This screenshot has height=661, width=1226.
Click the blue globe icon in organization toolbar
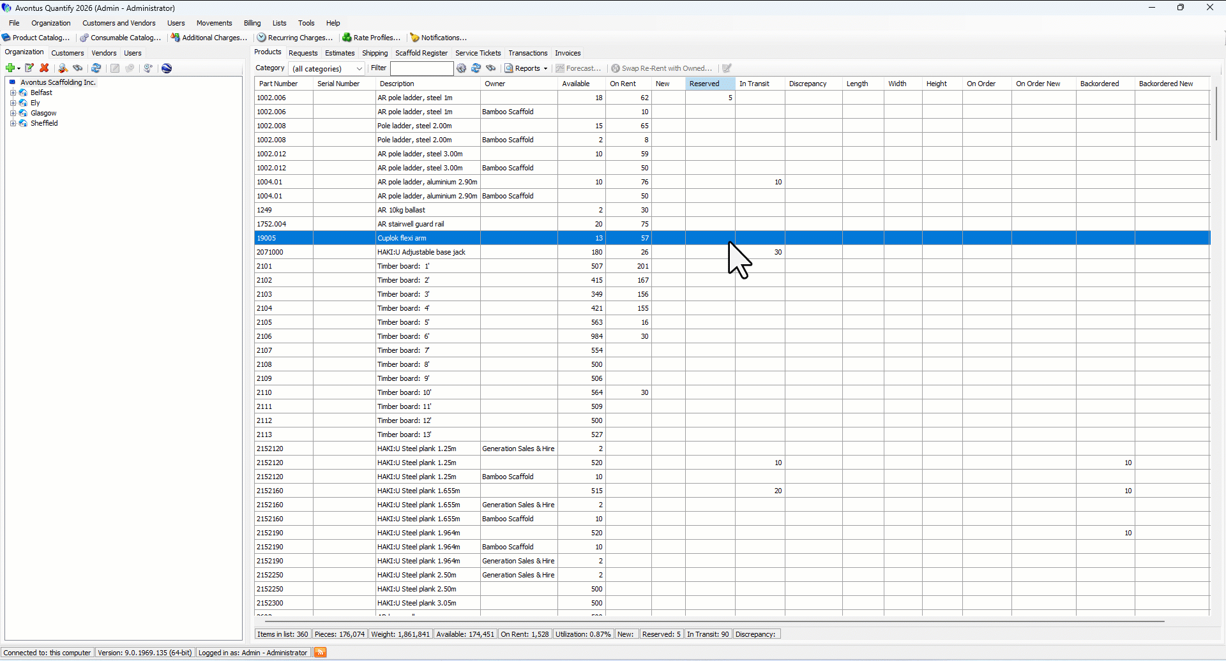pos(167,68)
